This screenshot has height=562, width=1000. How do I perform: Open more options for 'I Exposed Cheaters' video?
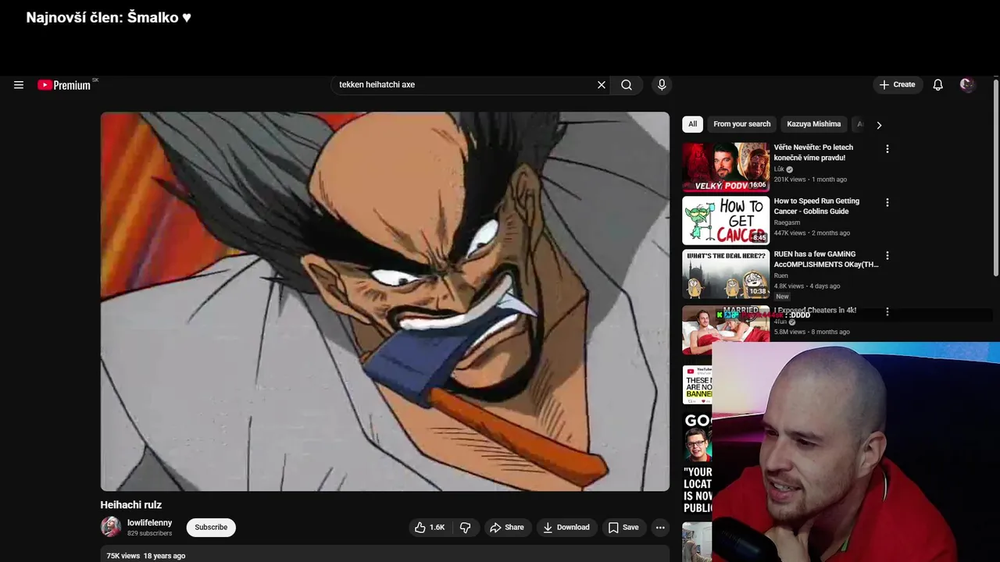(x=887, y=311)
